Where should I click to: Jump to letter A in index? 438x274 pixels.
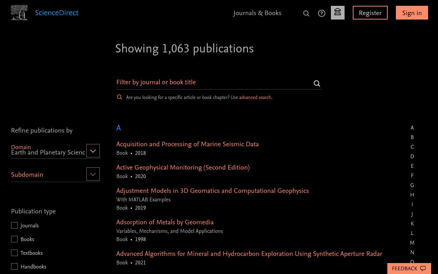(412, 128)
